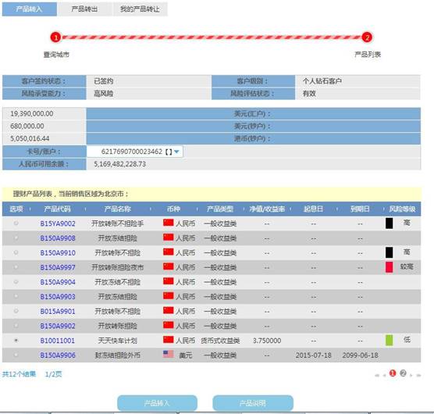Switch to the 我的产品转让 tab
Viewport: 434px width, 414px height.
click(140, 9)
